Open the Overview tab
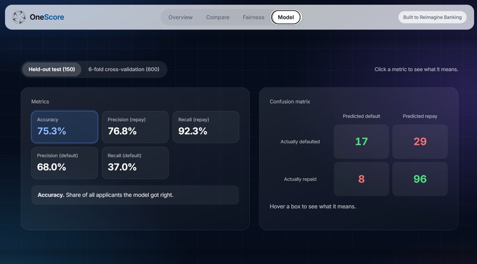 pos(181,17)
